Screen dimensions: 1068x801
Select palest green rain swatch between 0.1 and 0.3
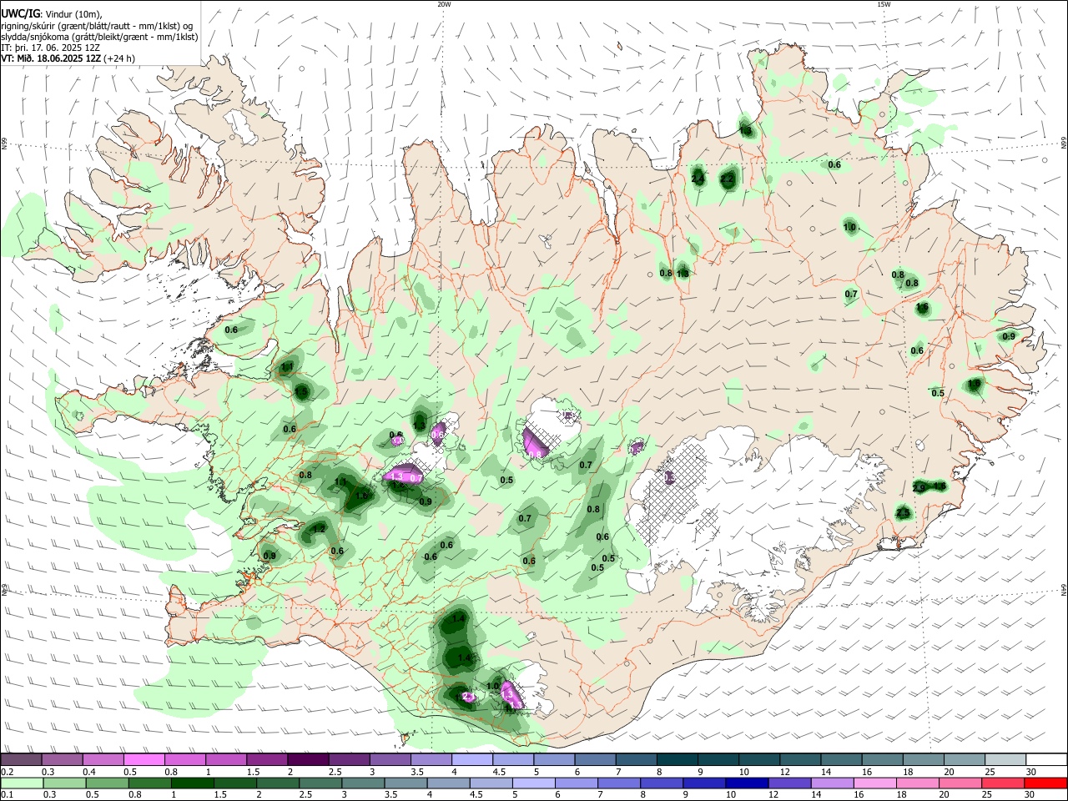(23, 783)
